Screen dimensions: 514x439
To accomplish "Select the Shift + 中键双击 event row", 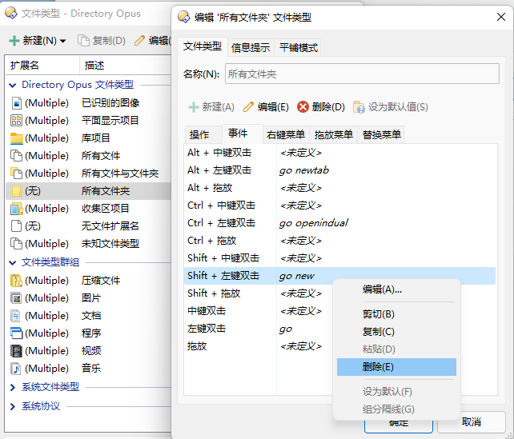I will [339, 258].
